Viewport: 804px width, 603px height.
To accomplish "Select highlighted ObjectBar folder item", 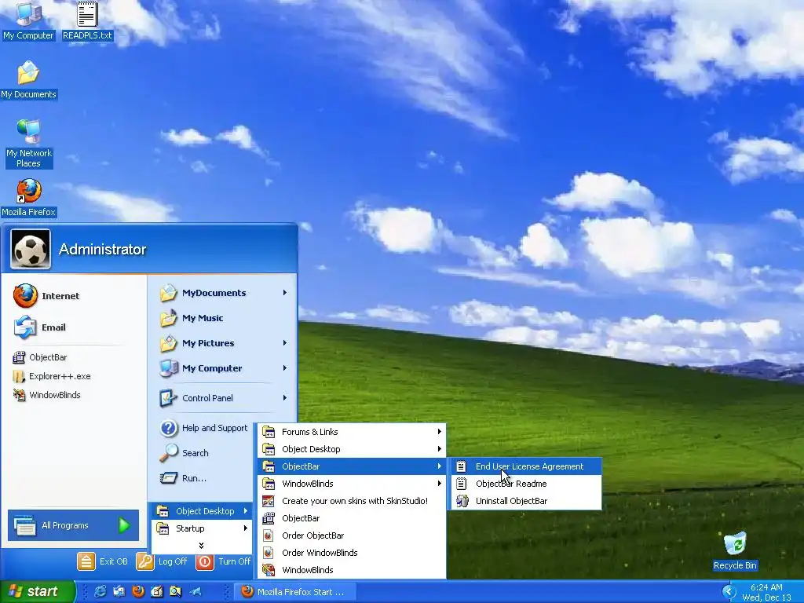I will click(352, 466).
